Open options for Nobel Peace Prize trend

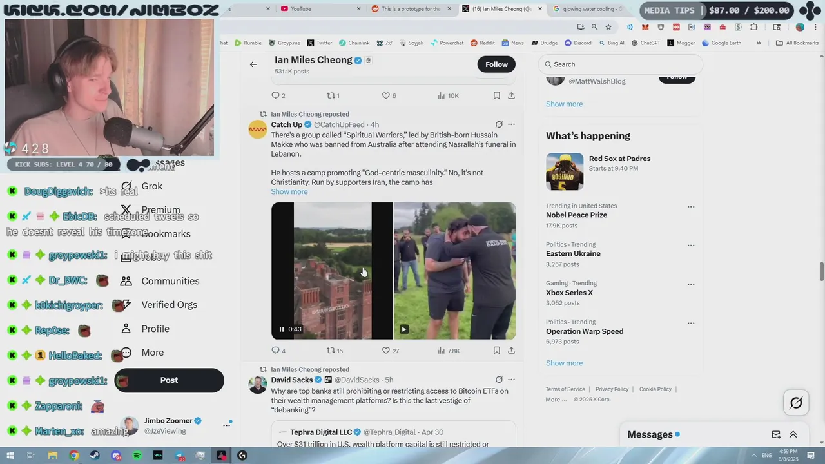[x=691, y=207]
